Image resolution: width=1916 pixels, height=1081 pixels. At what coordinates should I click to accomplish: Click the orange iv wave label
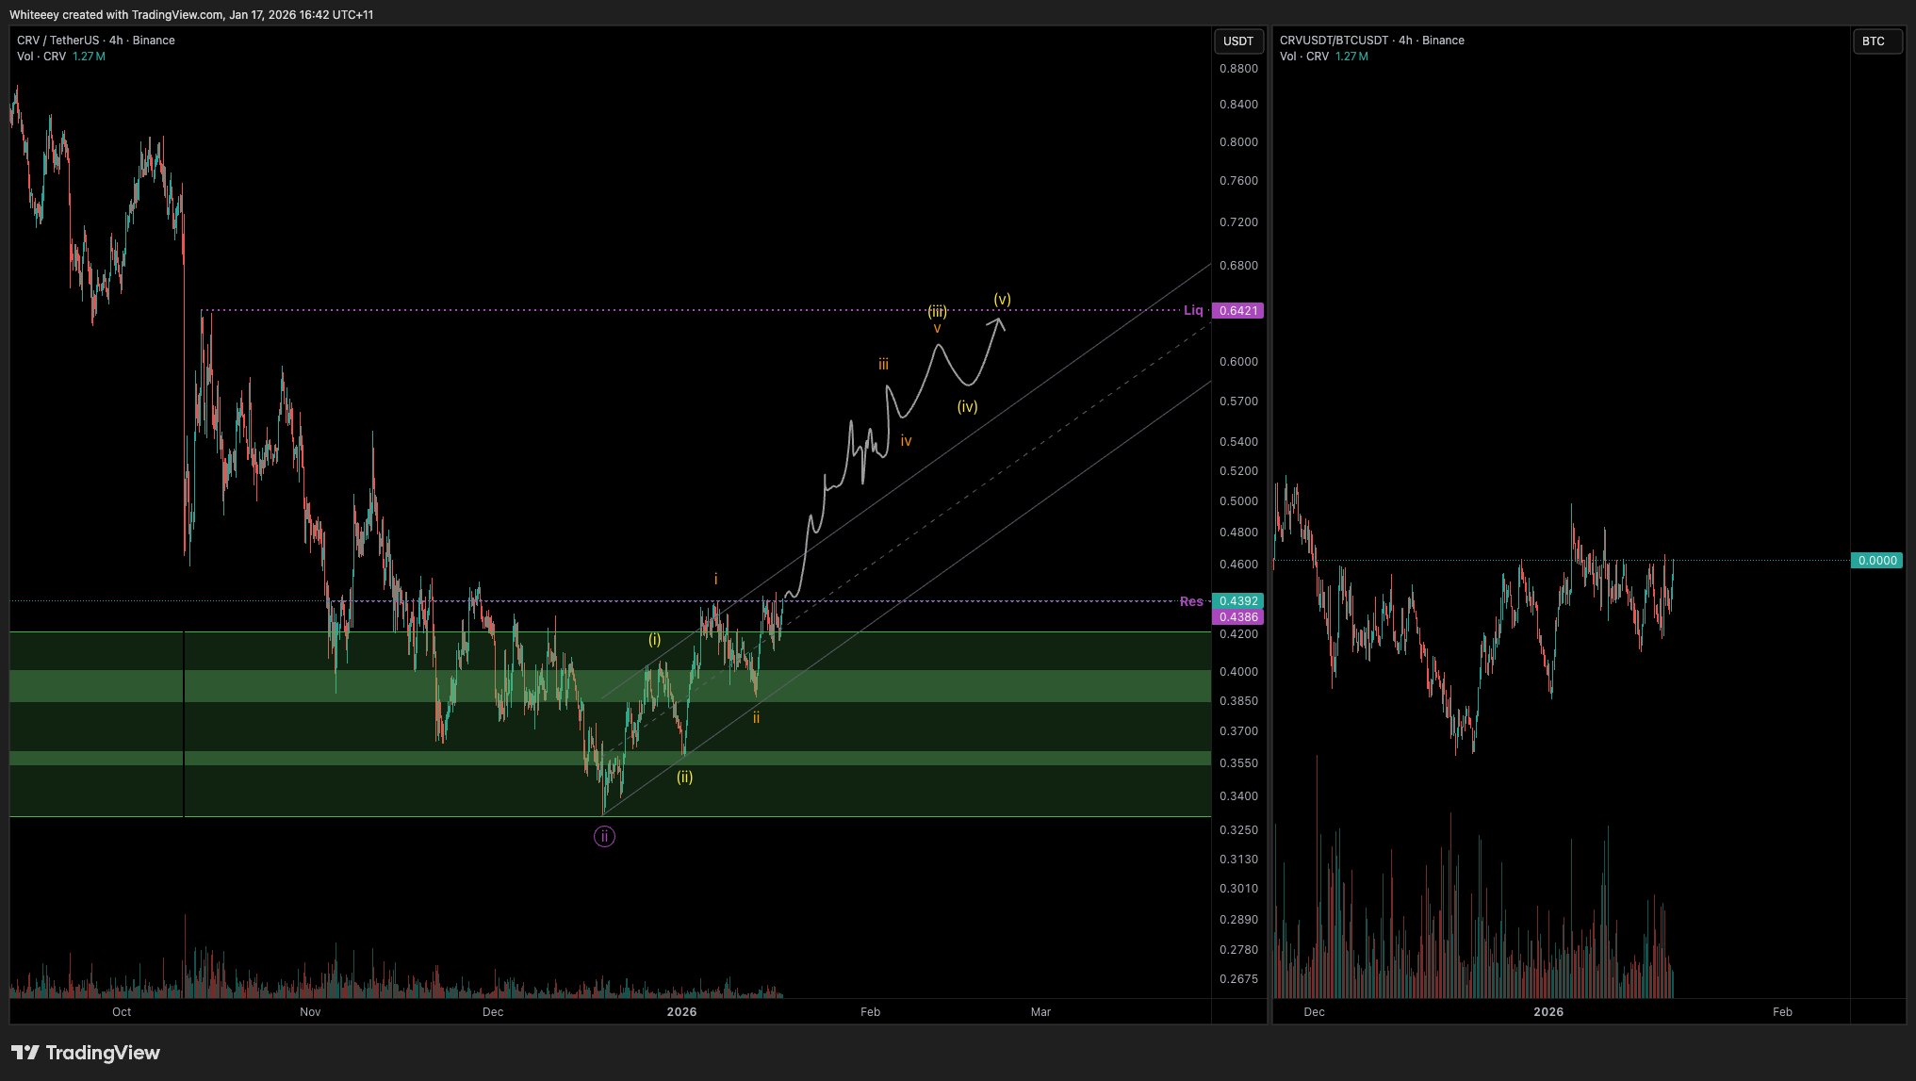click(906, 441)
